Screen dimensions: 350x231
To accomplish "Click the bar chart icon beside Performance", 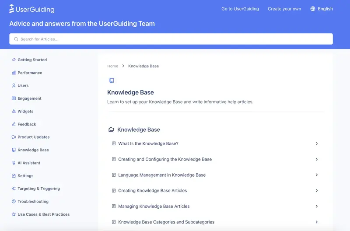I will click(x=14, y=73).
